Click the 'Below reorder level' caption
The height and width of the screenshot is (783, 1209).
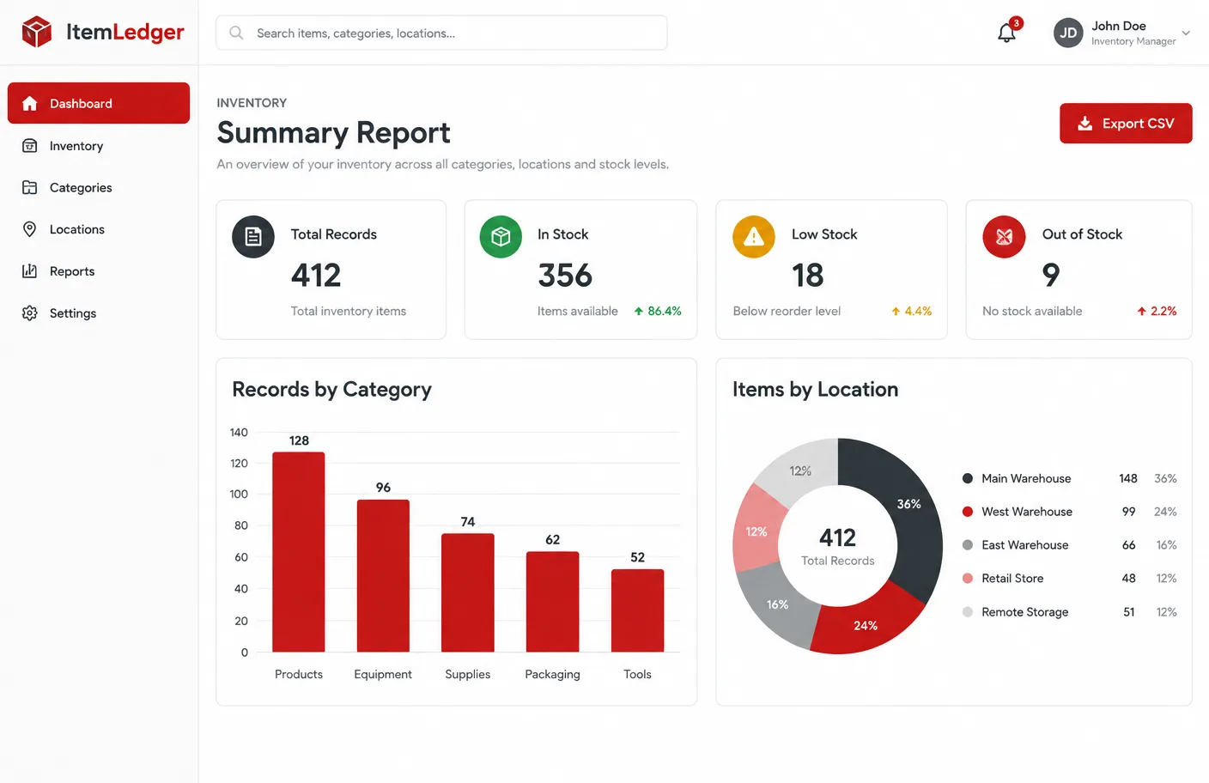click(787, 312)
